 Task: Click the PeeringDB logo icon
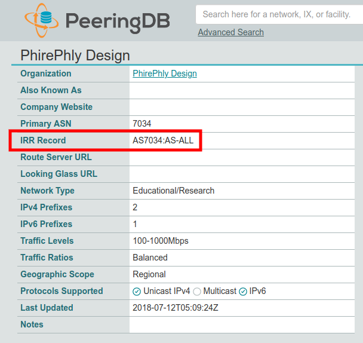[41, 20]
